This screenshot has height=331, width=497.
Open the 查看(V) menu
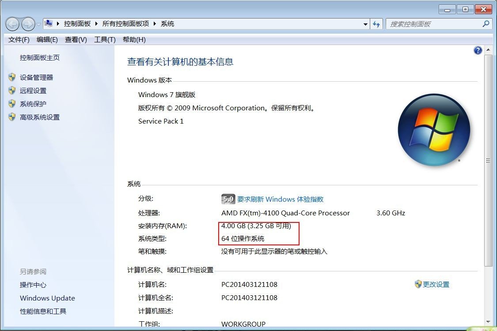pyautogui.click(x=76, y=40)
